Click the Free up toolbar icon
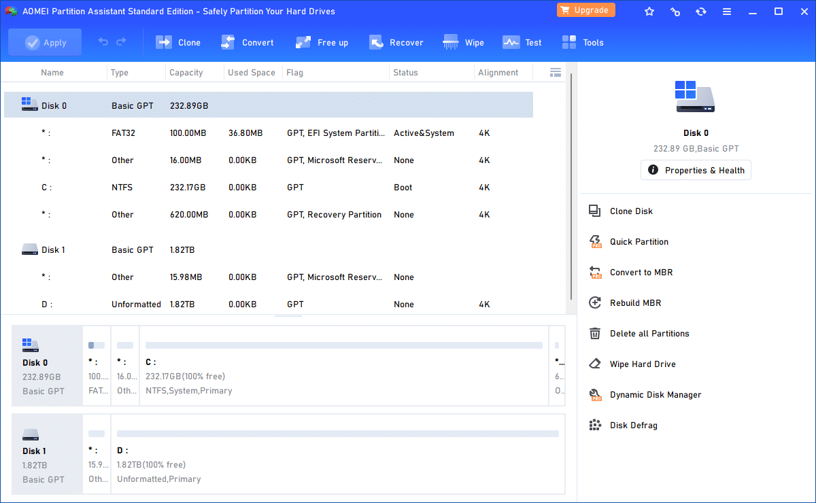816x503 pixels. pyautogui.click(x=322, y=42)
